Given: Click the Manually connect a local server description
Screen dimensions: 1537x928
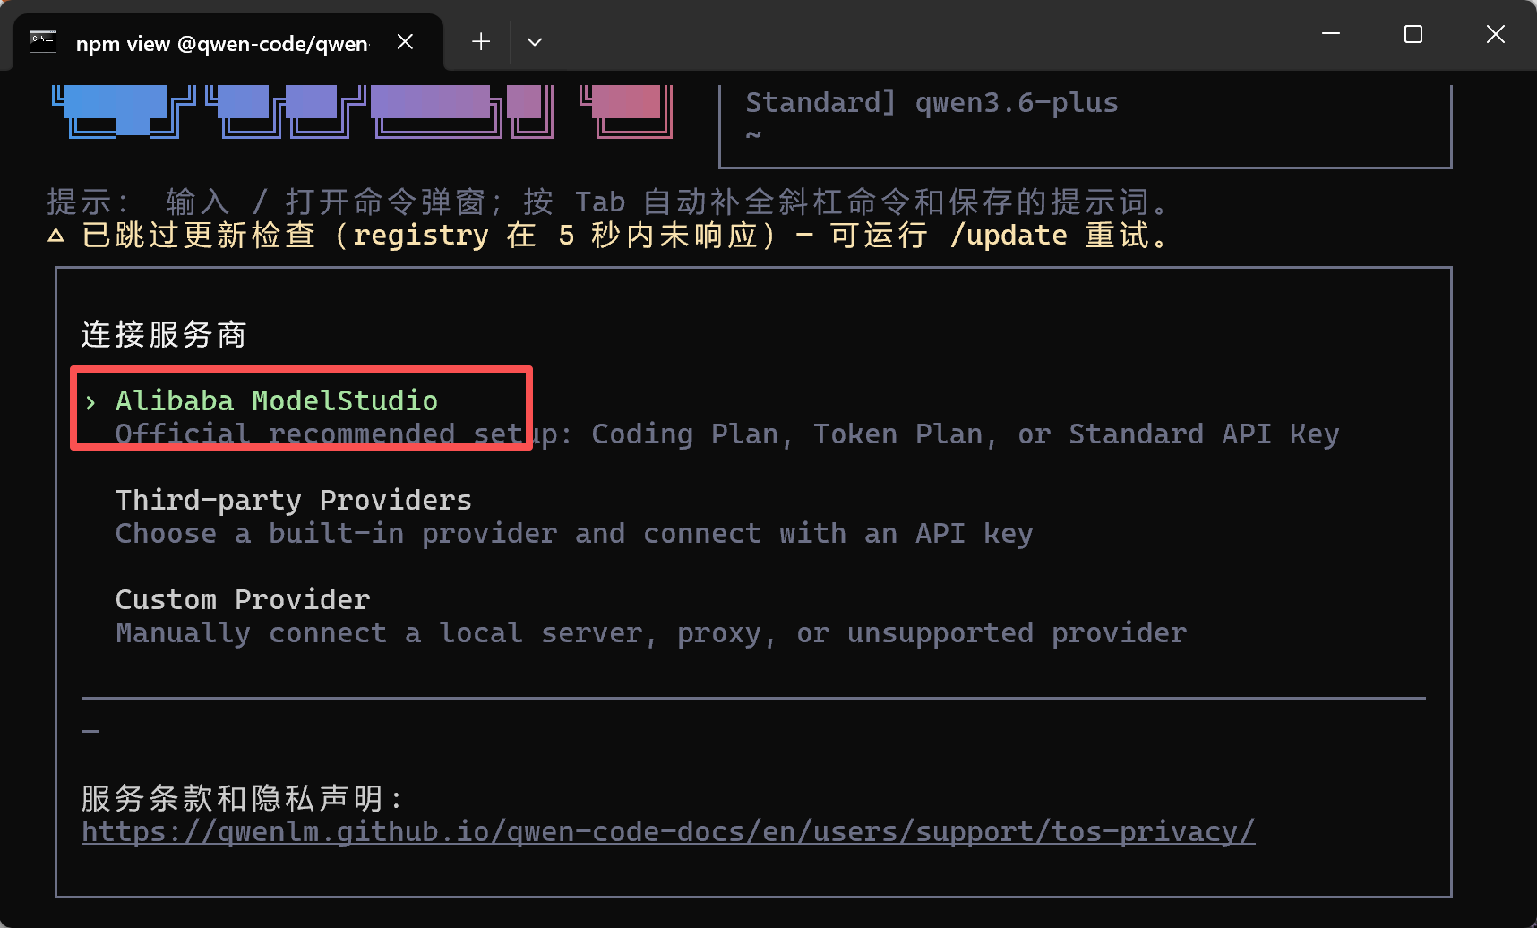Looking at the screenshot, I should (651, 633).
